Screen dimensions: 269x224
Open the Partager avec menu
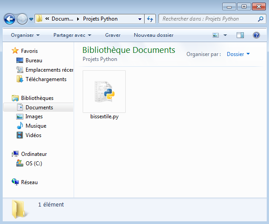pyautogui.click(x=72, y=35)
